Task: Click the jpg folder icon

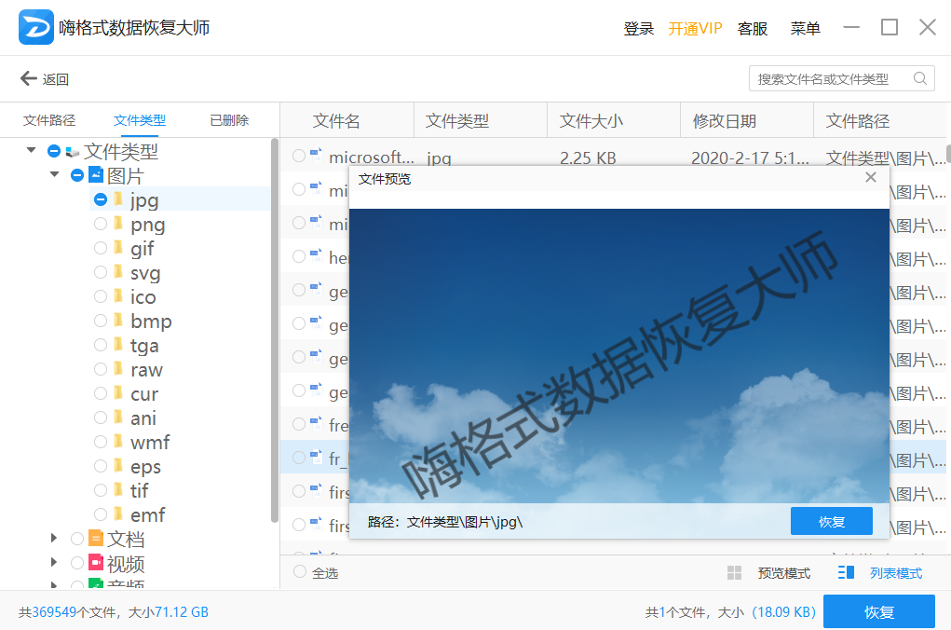Action: point(119,199)
